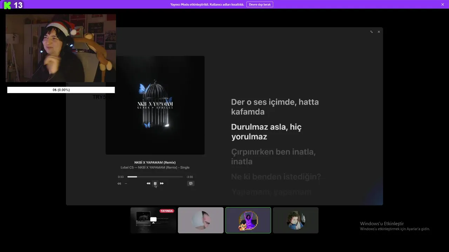This screenshot has height=252, width=449.
Task: Mute the player volume speaker icon
Action: (x=119, y=183)
